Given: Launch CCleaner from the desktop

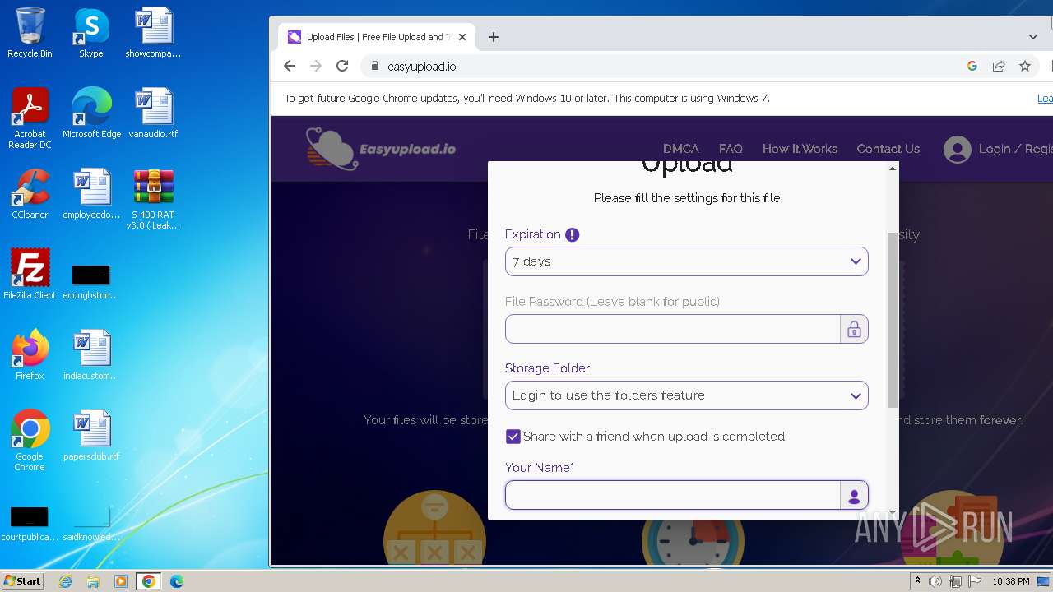Looking at the screenshot, I should (x=30, y=193).
